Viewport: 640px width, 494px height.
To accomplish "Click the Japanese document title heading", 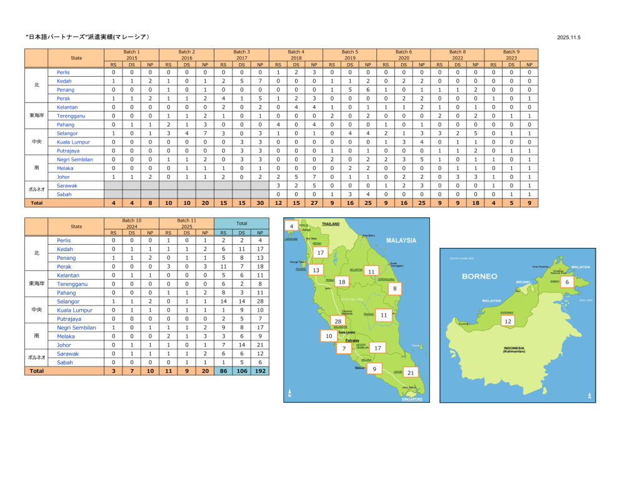I will click(x=87, y=37).
